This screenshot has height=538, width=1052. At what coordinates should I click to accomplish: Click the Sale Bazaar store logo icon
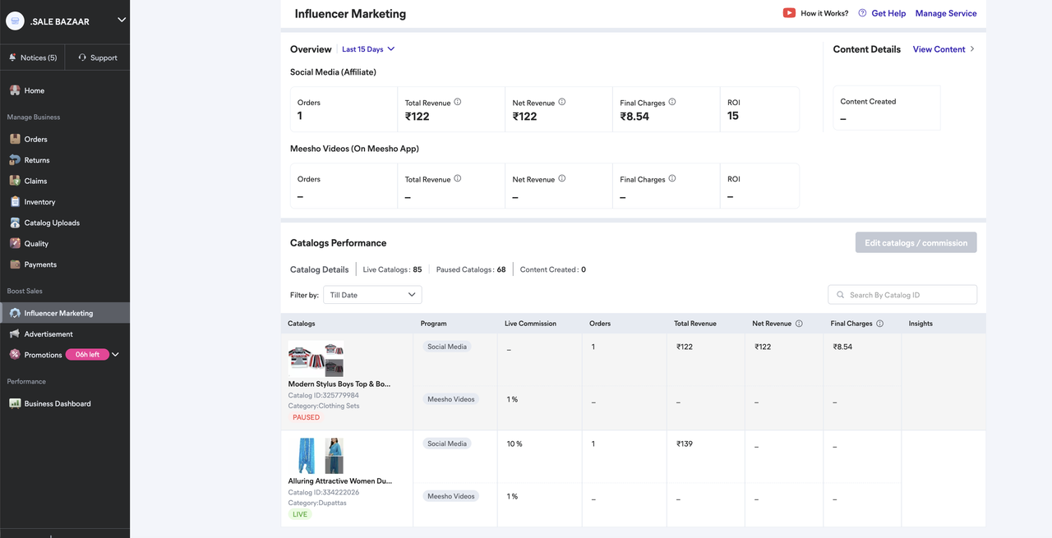(15, 21)
